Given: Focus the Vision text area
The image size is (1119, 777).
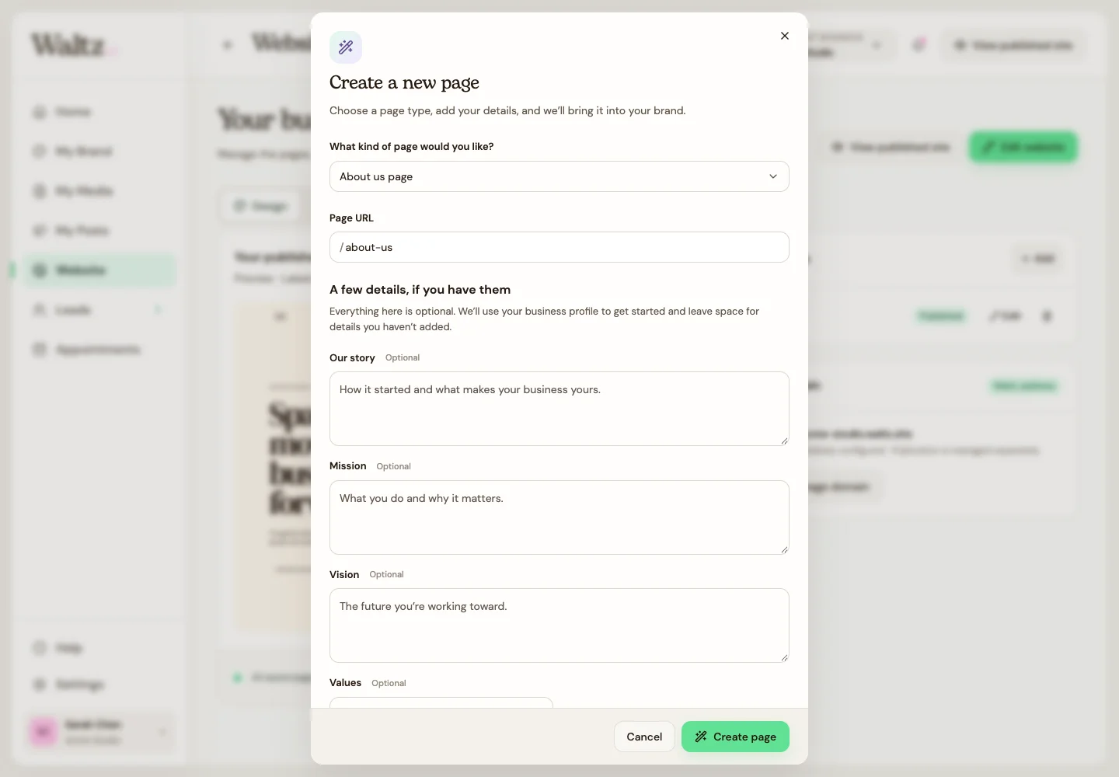Looking at the screenshot, I should pos(559,625).
